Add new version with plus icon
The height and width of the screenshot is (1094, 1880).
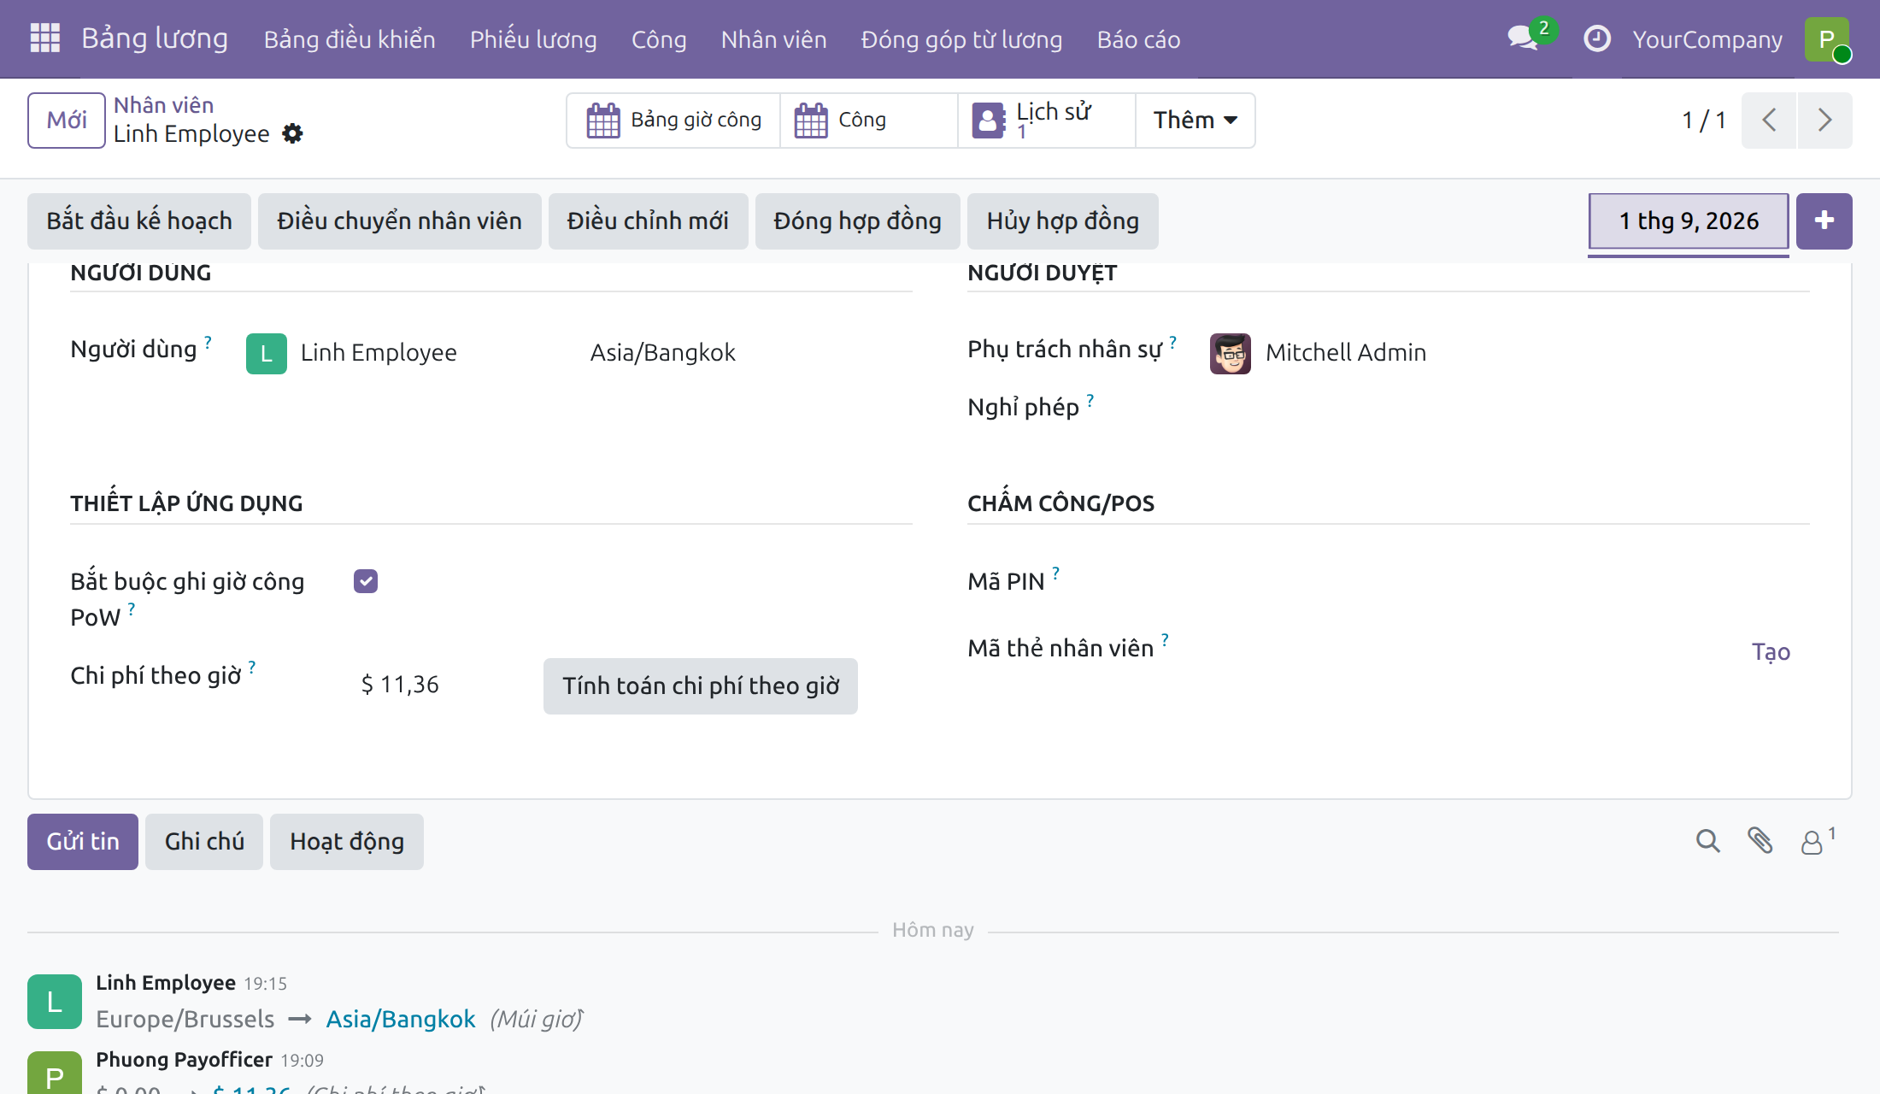pyautogui.click(x=1824, y=221)
